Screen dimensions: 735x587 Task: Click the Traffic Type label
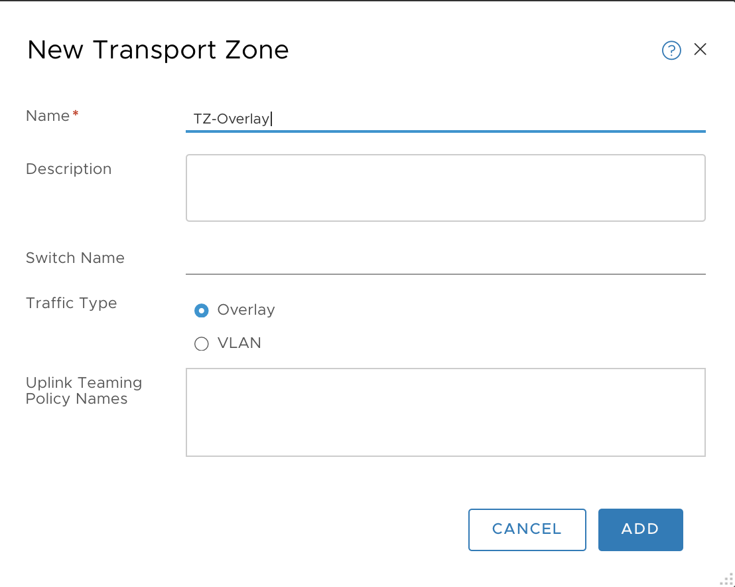pos(71,303)
